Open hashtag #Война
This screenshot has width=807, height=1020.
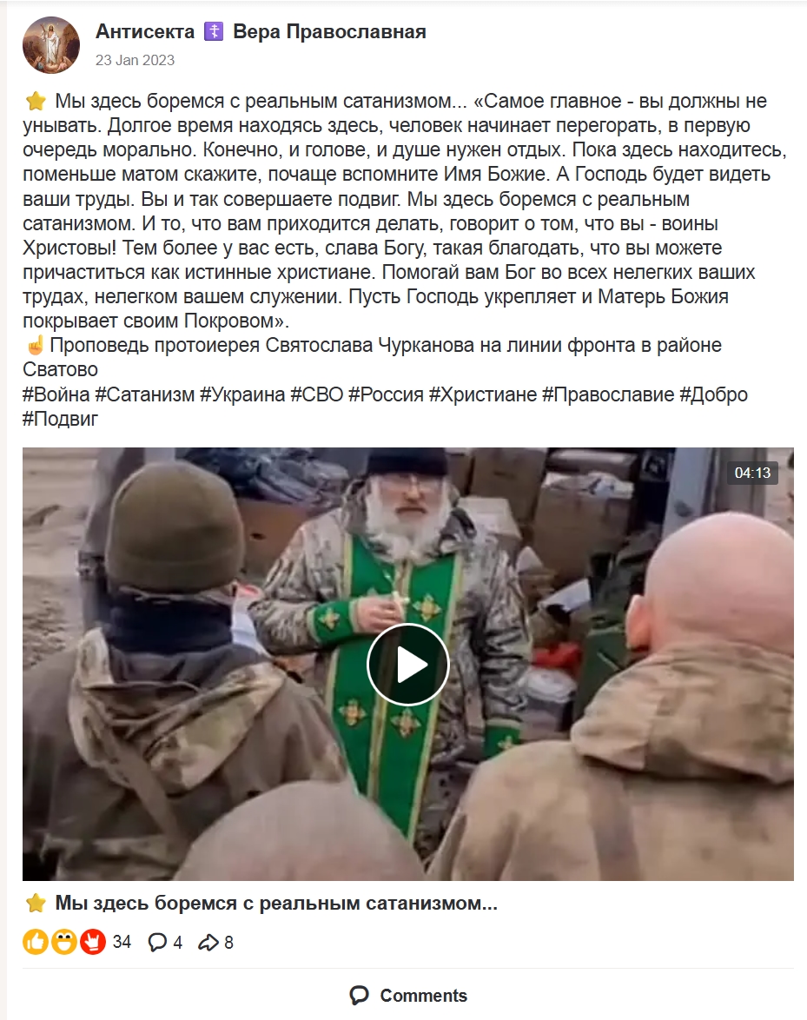click(56, 394)
